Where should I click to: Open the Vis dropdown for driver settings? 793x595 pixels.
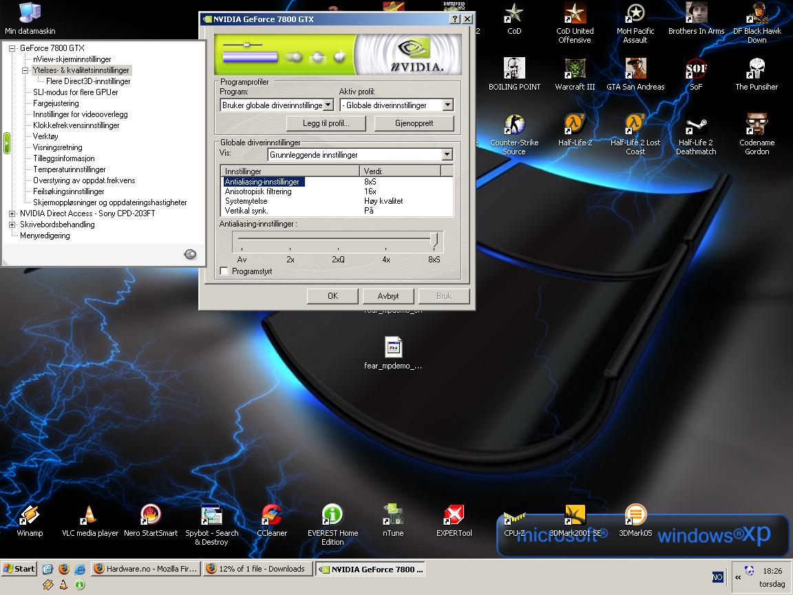pos(447,154)
